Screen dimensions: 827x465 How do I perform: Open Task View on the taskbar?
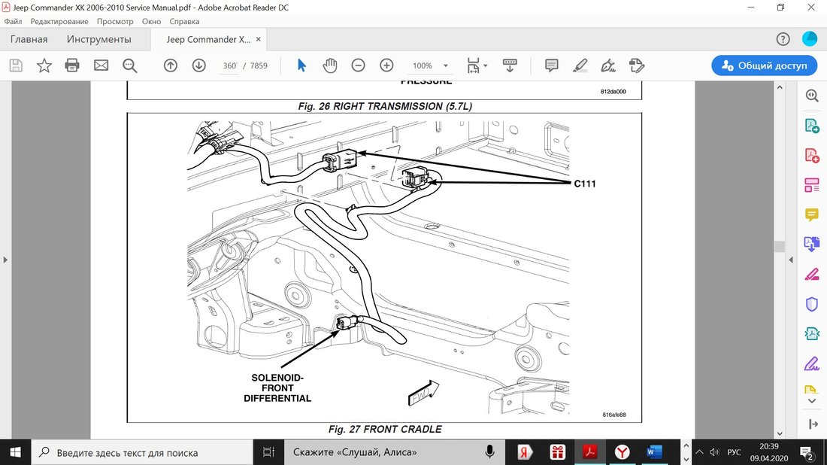tap(268, 452)
